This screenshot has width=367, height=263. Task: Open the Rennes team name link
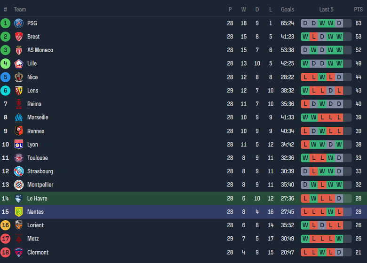tap(36, 131)
